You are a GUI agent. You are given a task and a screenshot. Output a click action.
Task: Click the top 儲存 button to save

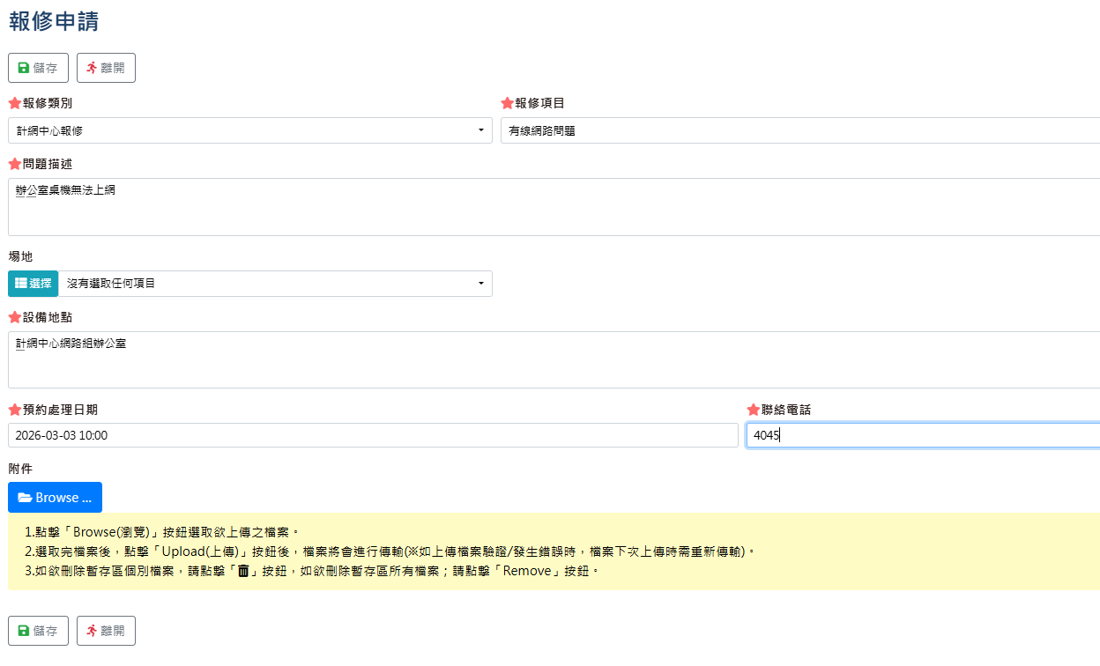point(38,67)
